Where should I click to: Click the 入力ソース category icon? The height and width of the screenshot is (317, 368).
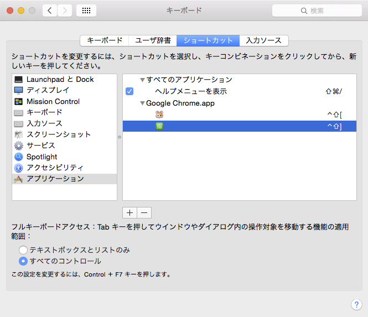[x=19, y=124]
